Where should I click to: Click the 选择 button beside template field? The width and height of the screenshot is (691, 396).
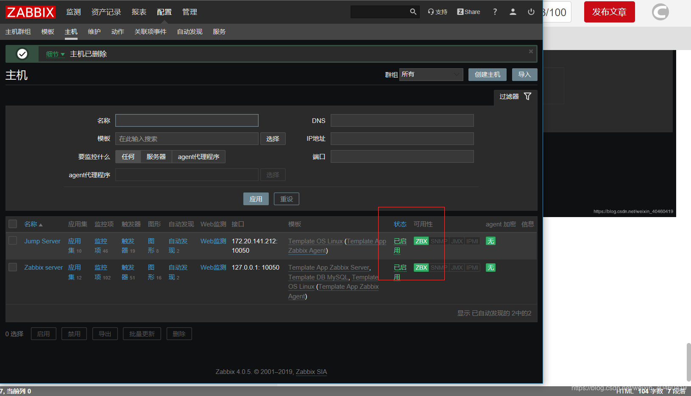click(x=273, y=139)
